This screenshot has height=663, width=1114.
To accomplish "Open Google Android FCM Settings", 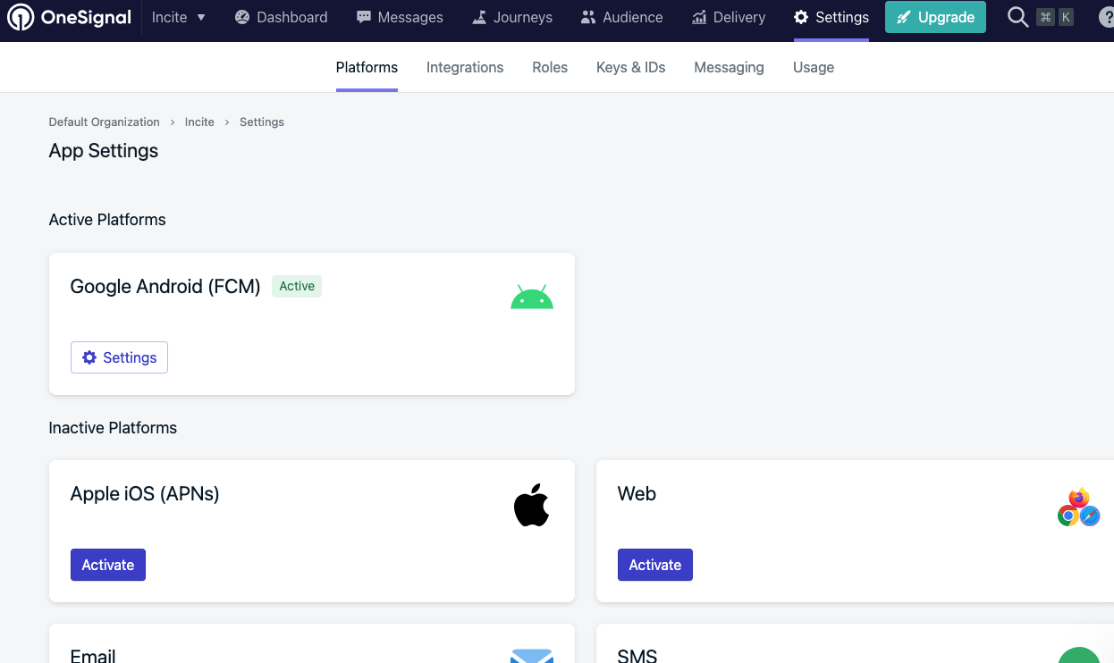I will (x=119, y=357).
